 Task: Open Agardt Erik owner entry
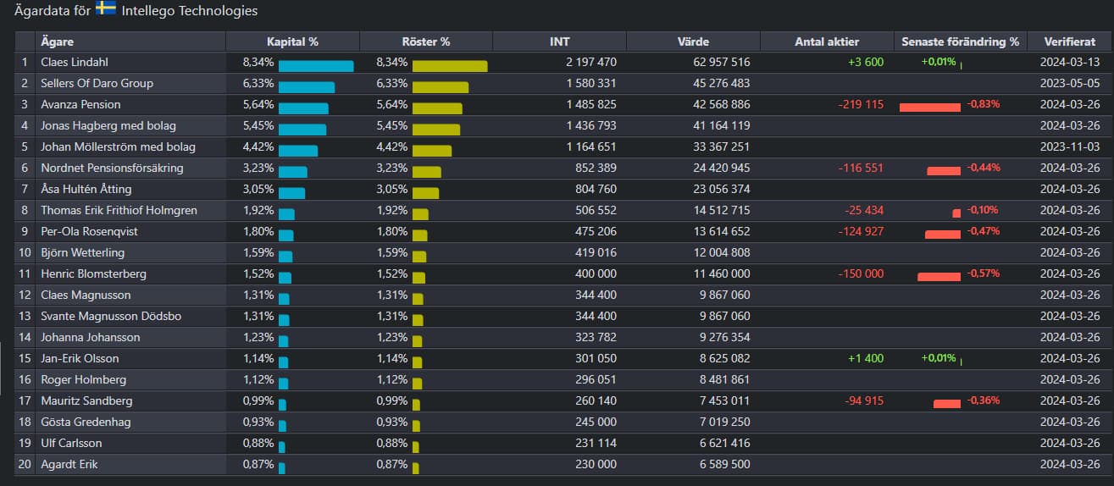pos(69,465)
